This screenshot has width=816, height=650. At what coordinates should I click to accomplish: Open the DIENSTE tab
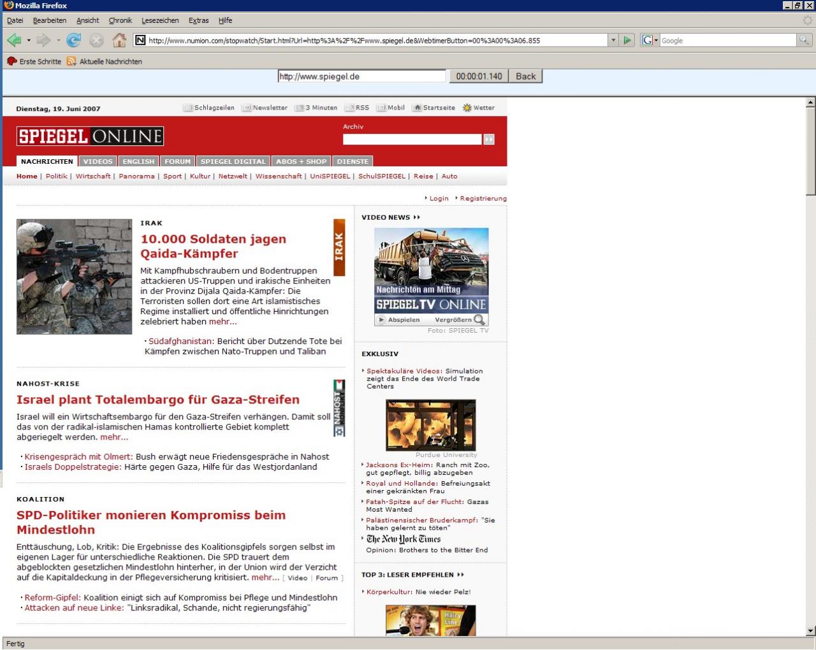[353, 161]
